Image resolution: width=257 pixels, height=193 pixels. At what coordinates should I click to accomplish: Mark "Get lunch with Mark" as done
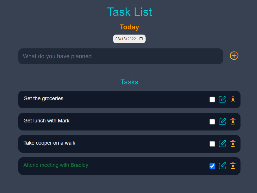[x=212, y=122]
